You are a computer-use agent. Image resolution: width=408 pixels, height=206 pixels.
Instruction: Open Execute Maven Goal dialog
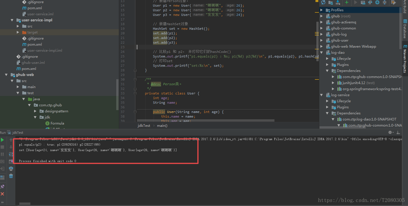coord(363,2)
